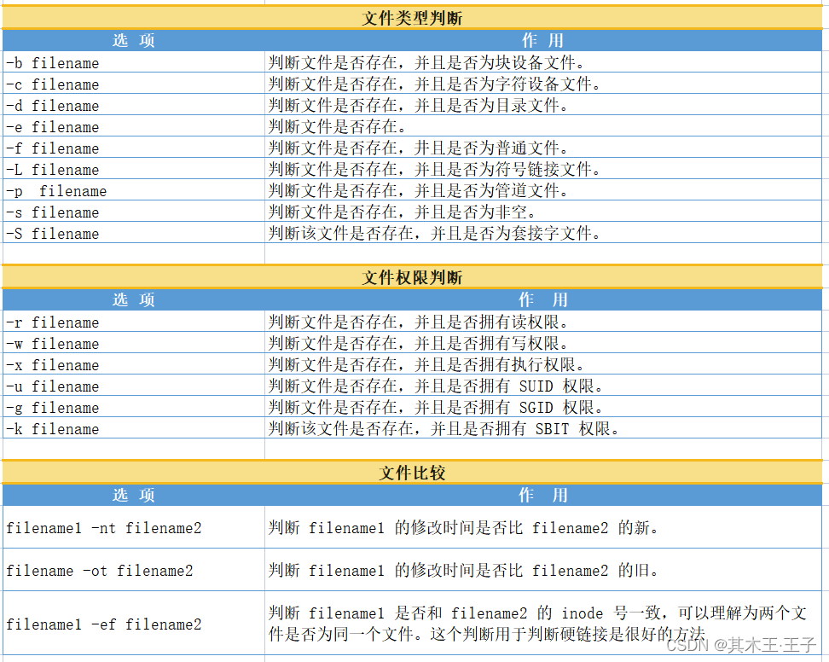This screenshot has height=662, width=829.
Task: Select description ending '是否为非空'
Action: 543,212
